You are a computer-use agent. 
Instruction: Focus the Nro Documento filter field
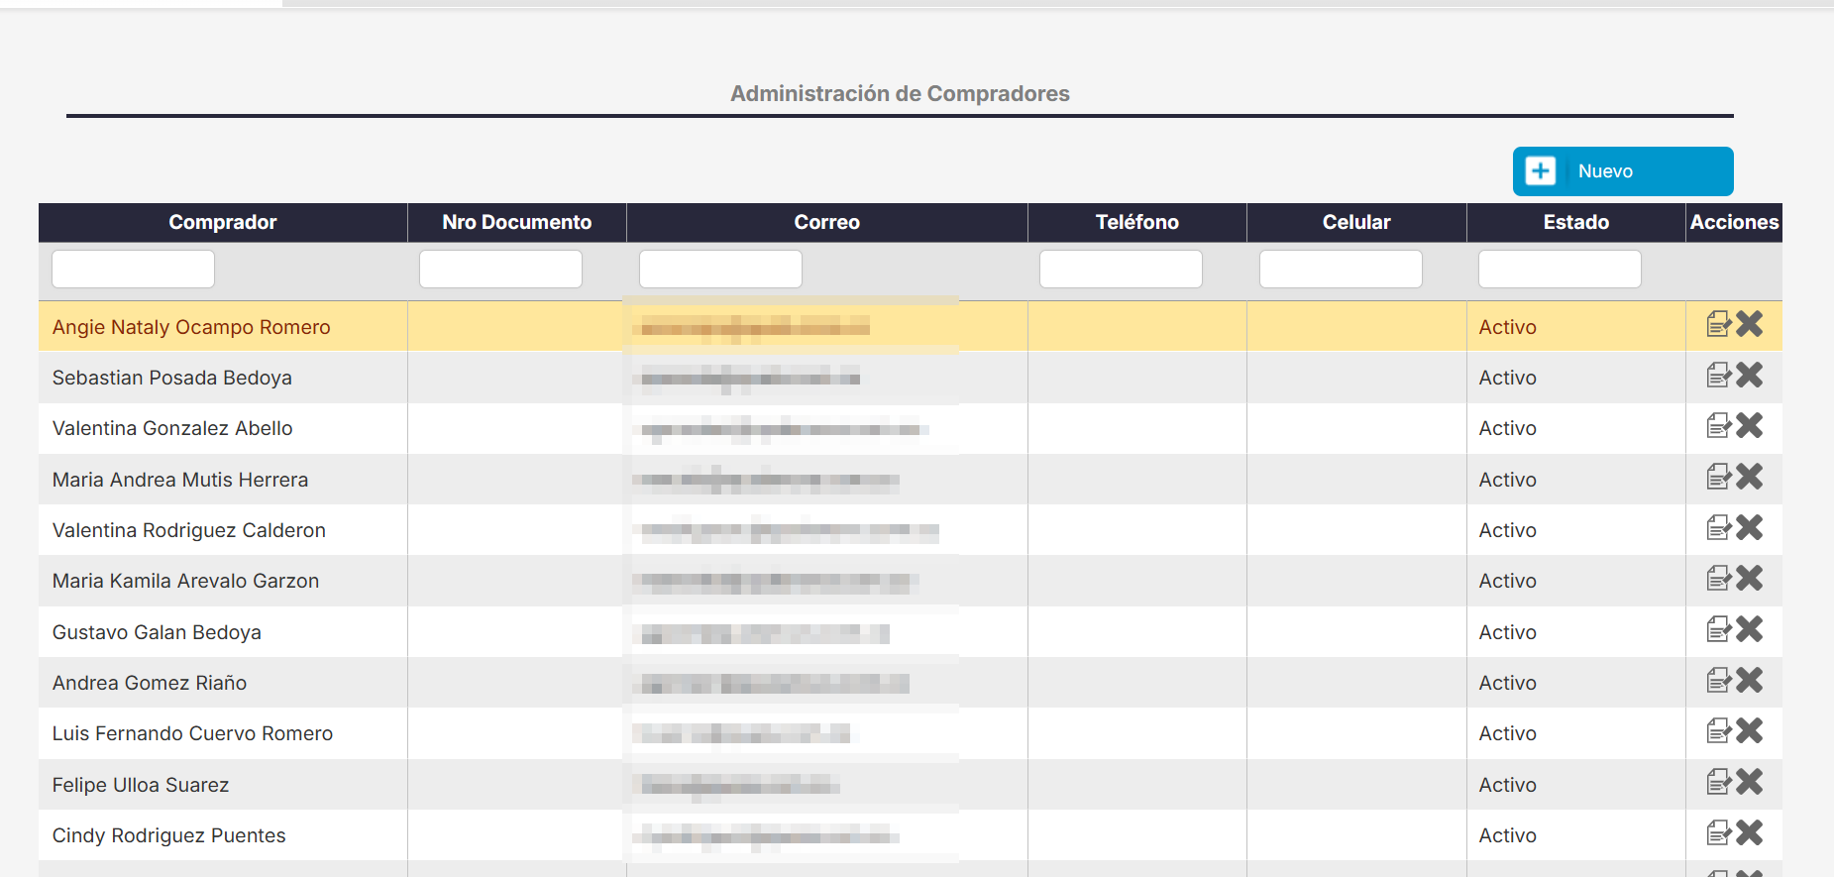pyautogui.click(x=500, y=269)
